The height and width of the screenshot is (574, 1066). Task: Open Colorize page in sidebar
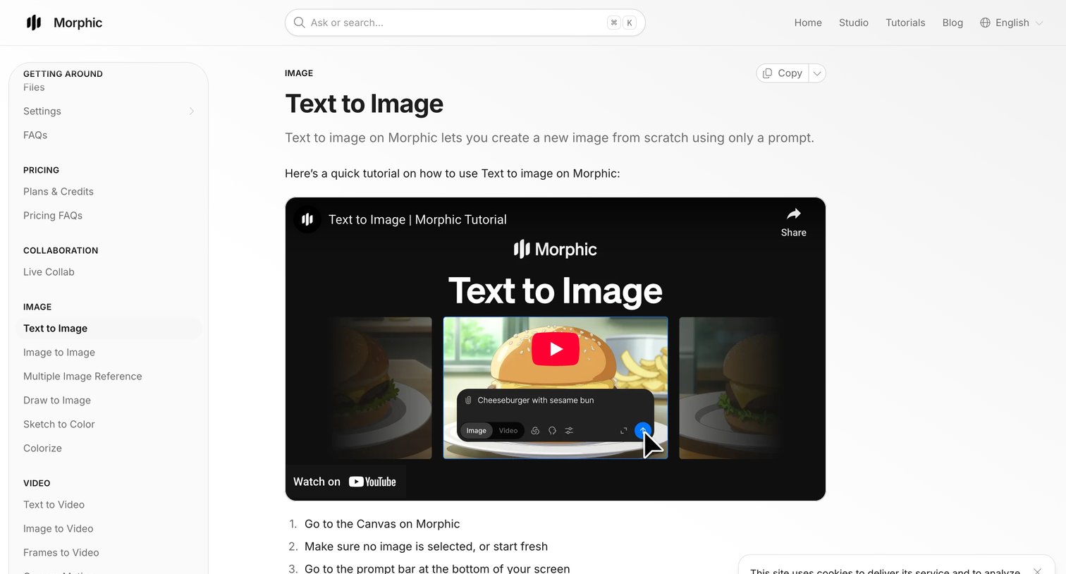pyautogui.click(x=42, y=448)
